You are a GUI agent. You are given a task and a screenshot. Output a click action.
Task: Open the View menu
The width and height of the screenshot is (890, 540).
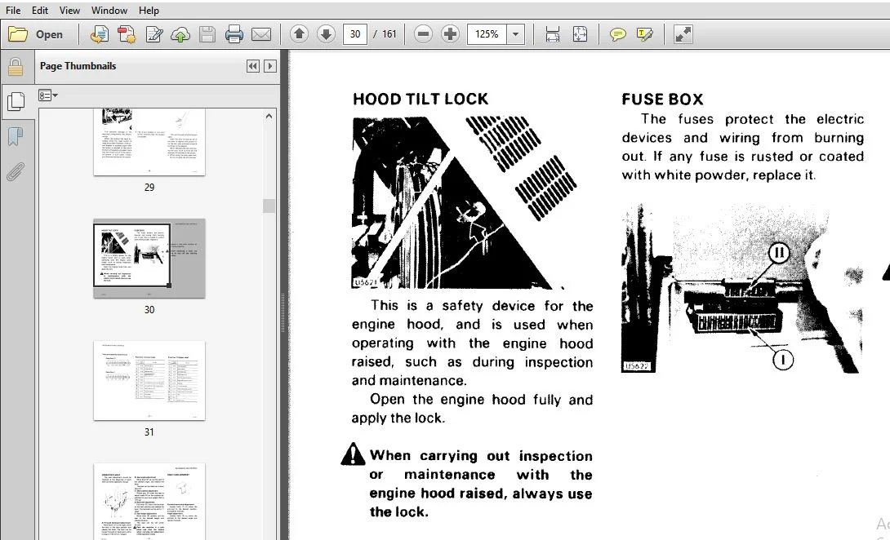click(69, 11)
